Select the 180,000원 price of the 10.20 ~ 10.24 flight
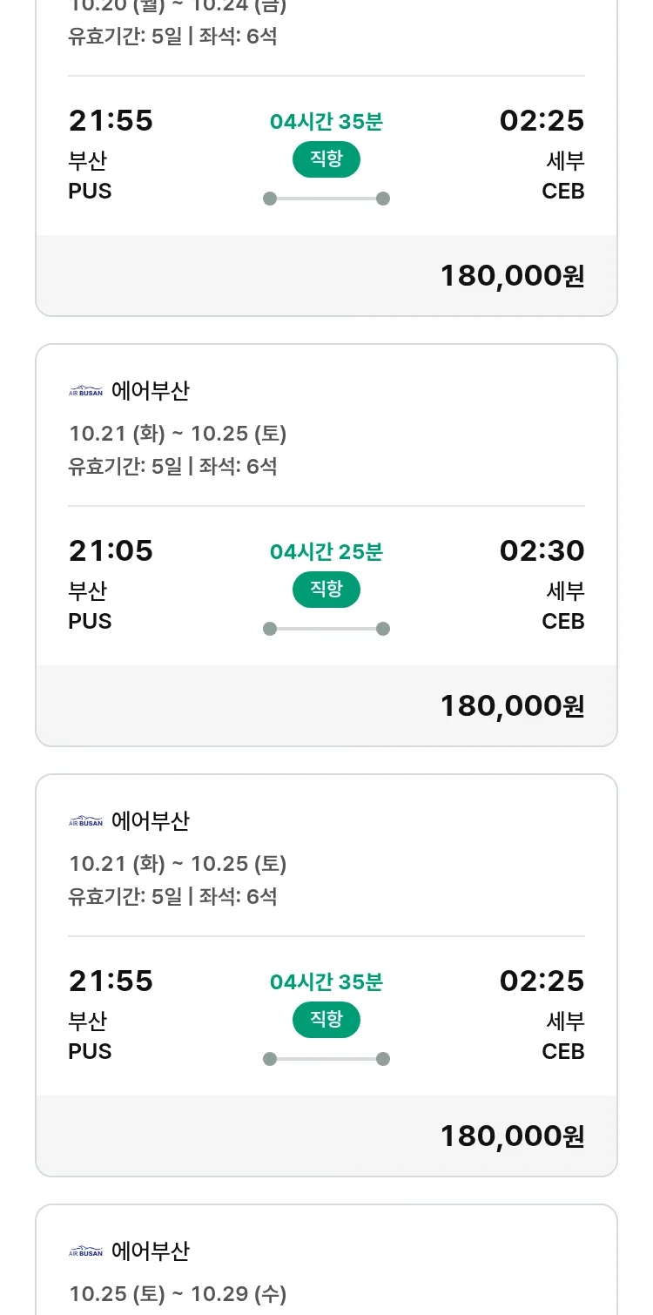 pyautogui.click(x=512, y=275)
